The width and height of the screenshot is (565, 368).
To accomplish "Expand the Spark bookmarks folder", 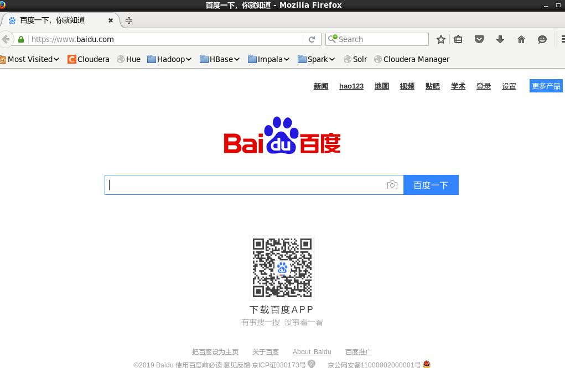I will point(317,59).
